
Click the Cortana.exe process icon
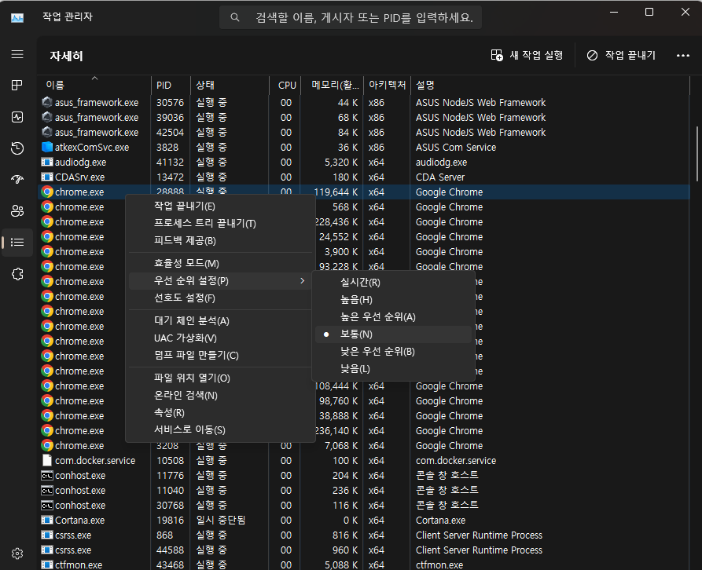(47, 521)
